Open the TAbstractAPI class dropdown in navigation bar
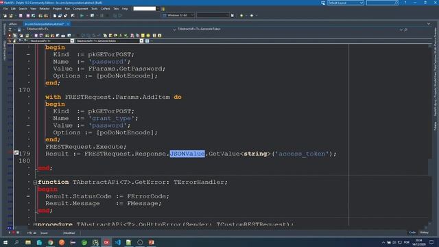Screen dimensions: 439x247 pyautogui.click(x=72, y=41)
